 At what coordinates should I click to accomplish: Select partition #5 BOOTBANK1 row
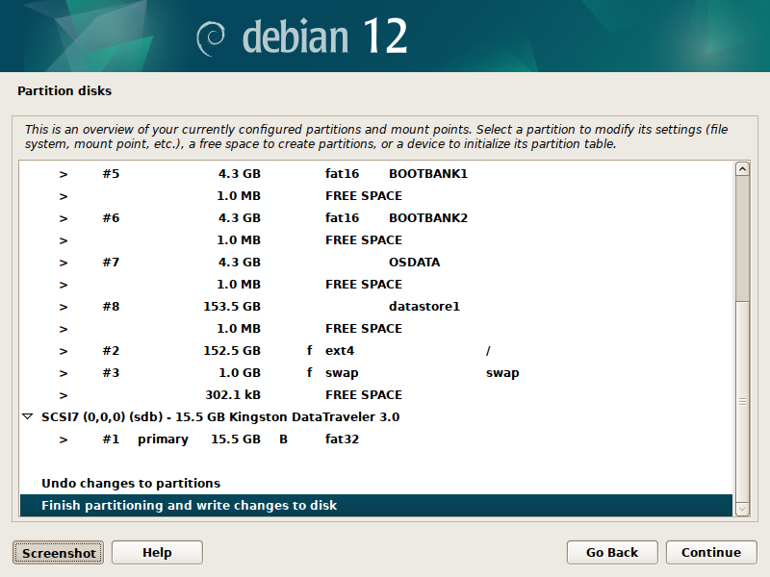(376, 174)
